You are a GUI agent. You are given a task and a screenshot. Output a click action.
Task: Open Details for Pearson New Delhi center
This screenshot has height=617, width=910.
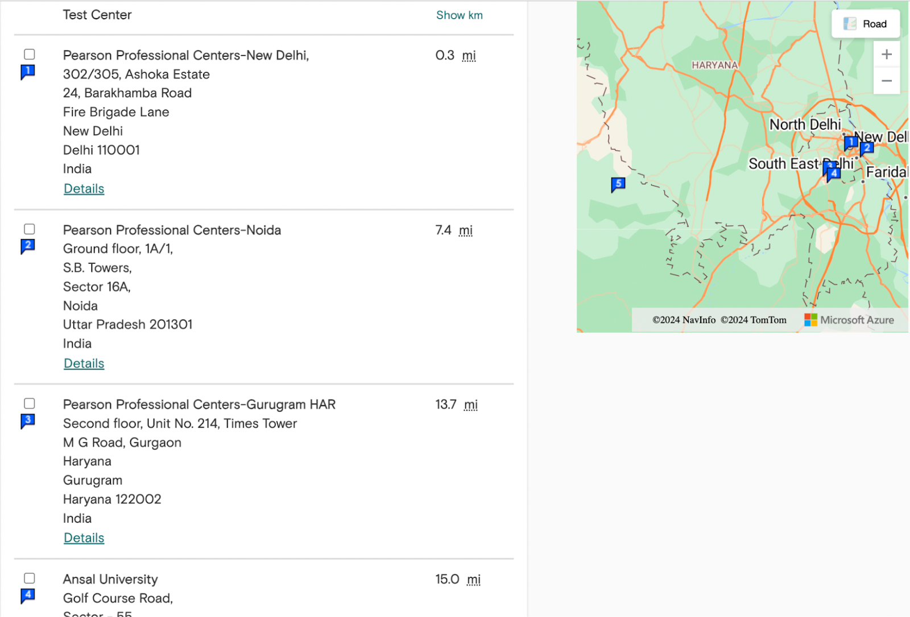(x=84, y=189)
